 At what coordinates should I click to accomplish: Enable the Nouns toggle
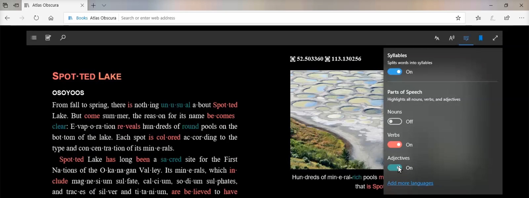click(x=395, y=121)
